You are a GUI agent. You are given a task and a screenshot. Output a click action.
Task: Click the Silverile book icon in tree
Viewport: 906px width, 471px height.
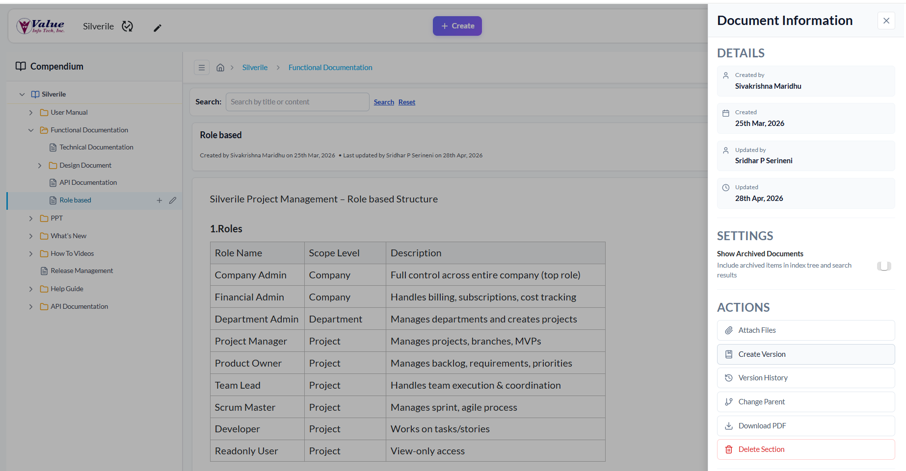coord(35,94)
